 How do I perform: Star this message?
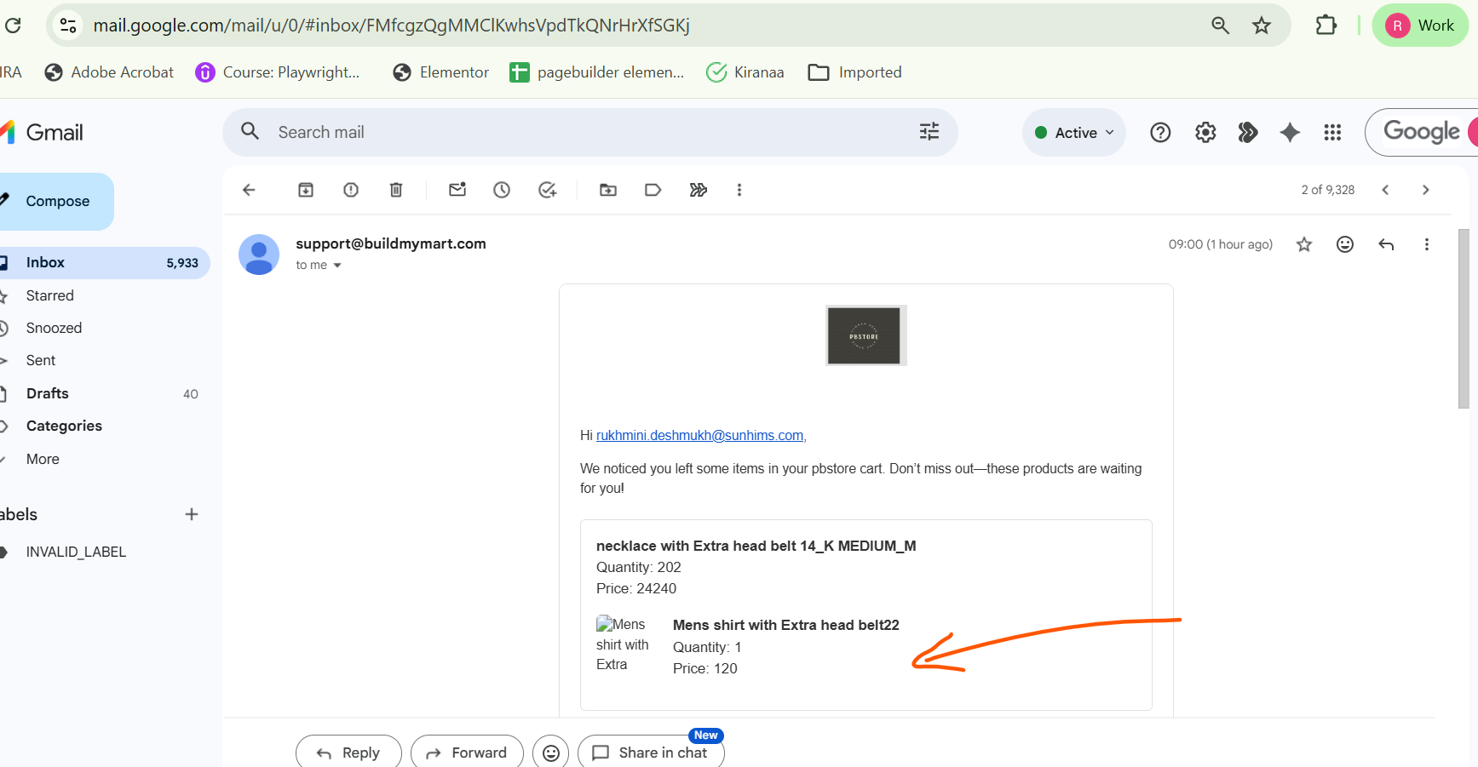coord(1303,244)
